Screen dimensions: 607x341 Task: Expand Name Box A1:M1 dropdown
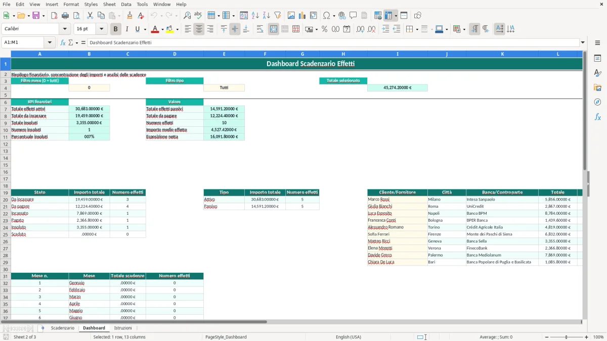pyautogui.click(x=50, y=42)
